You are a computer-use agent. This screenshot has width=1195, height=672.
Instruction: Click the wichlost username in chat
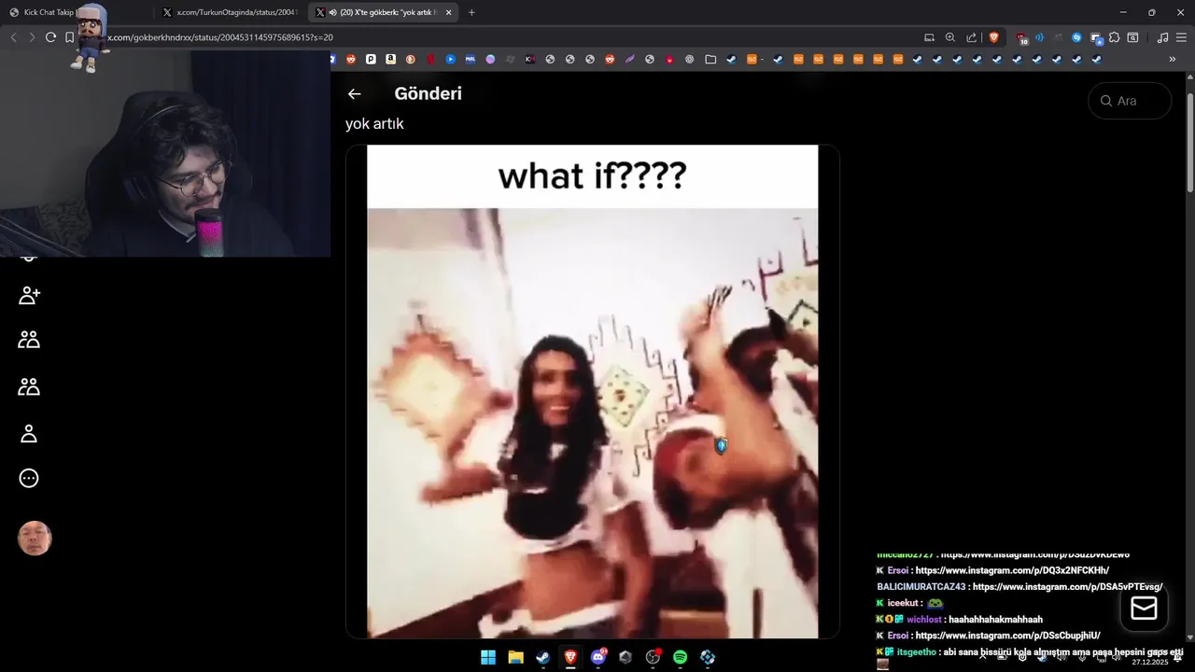click(923, 620)
